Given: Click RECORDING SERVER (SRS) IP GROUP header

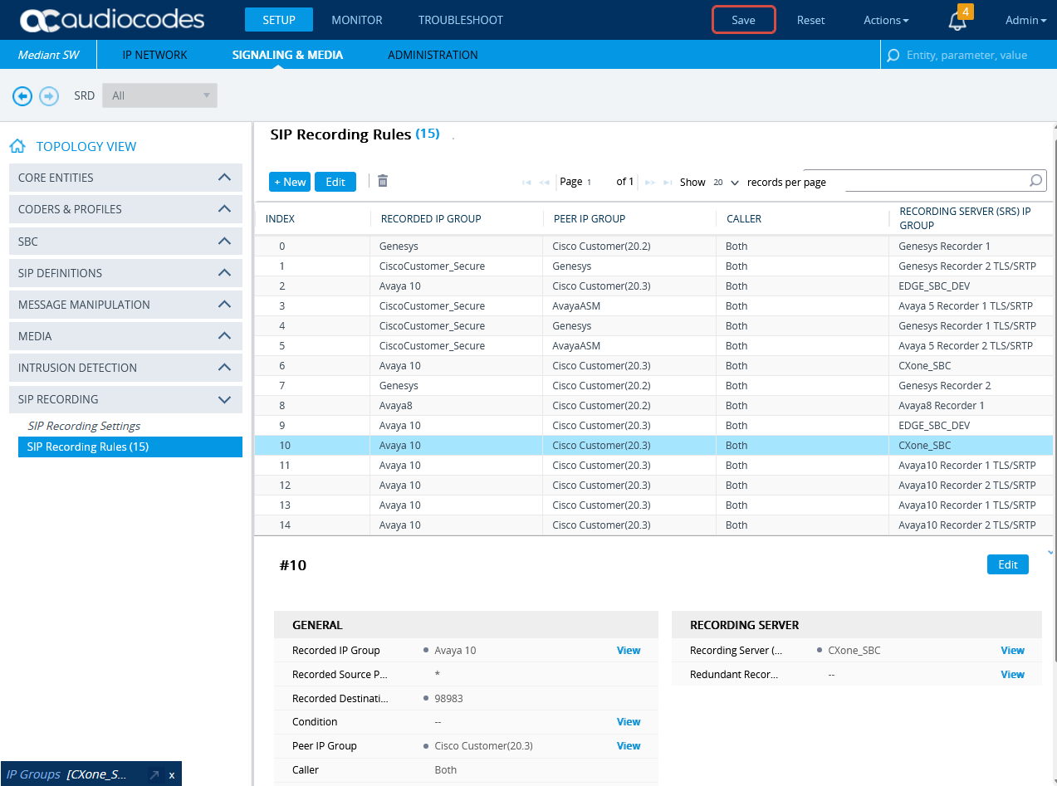Looking at the screenshot, I should [x=965, y=218].
